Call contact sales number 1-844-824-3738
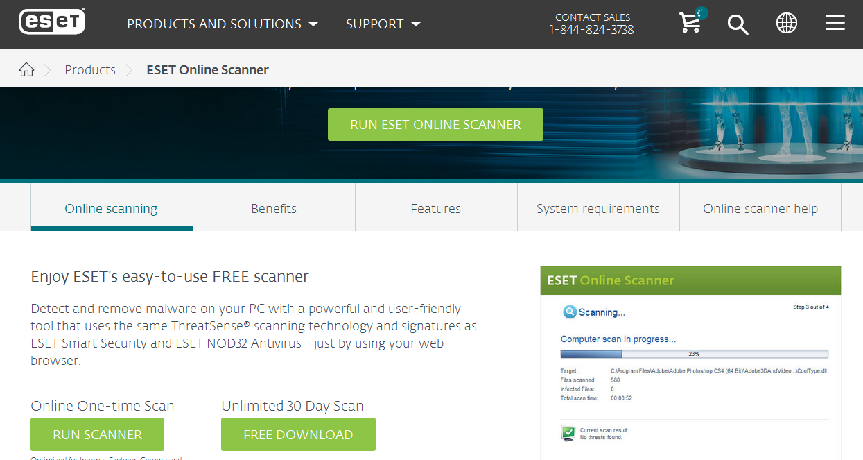863x460 pixels. click(592, 30)
